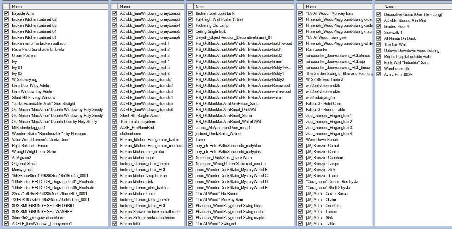Screen dimensions: 452x229
Task: Click Numenor_Wrought-Iron-Stairs-rust_mocha row
Action: (x=230, y=164)
